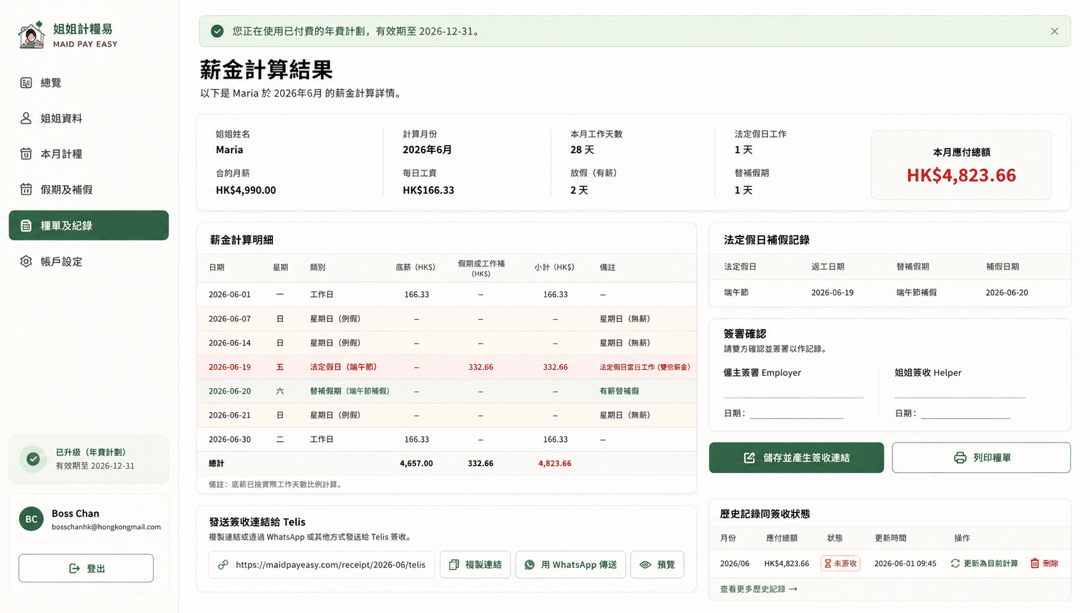The height and width of the screenshot is (613, 1090).
Task: Dismiss the annual plan notification banner
Action: click(1054, 31)
